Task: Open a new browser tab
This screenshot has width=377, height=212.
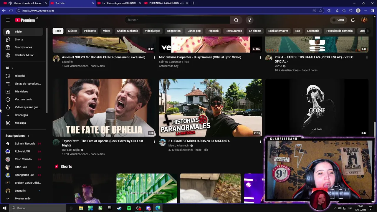Action: pos(194,3)
